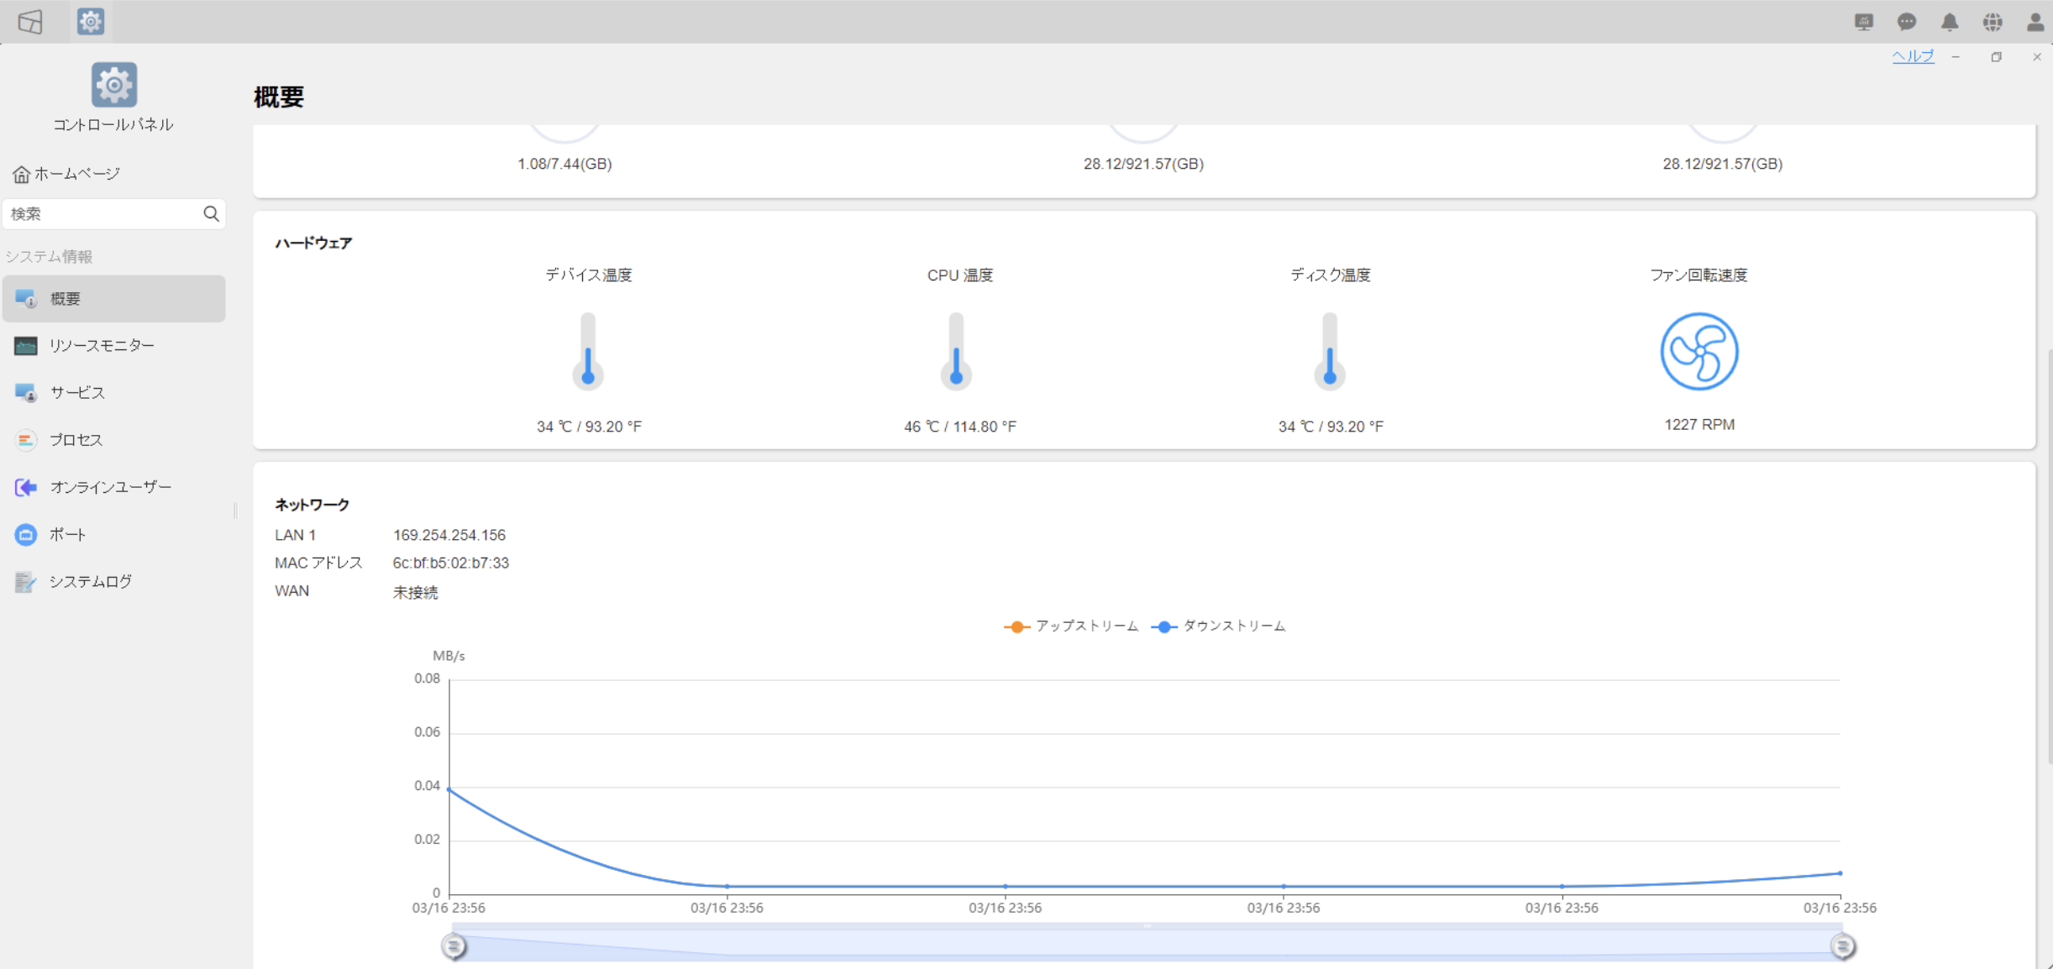Click the 1.08/7.44(GB) memory value
2053x969 pixels.
tap(564, 164)
